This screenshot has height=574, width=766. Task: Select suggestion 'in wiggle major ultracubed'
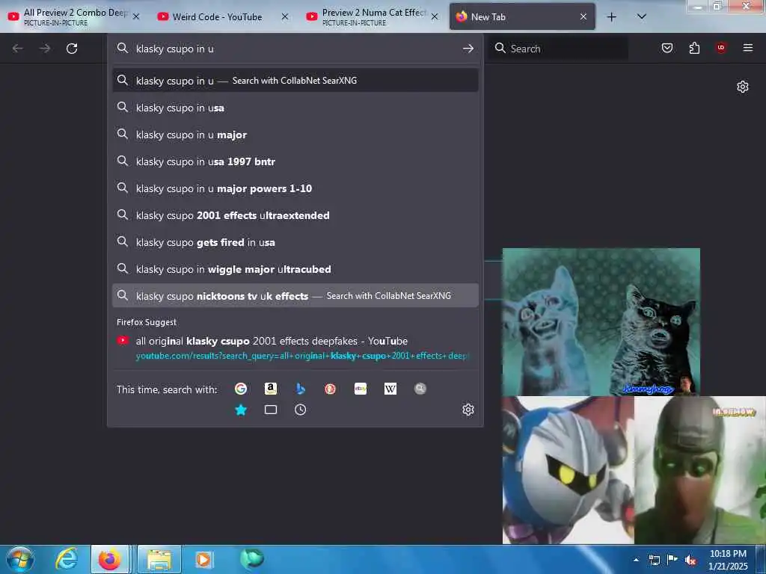[295, 268]
